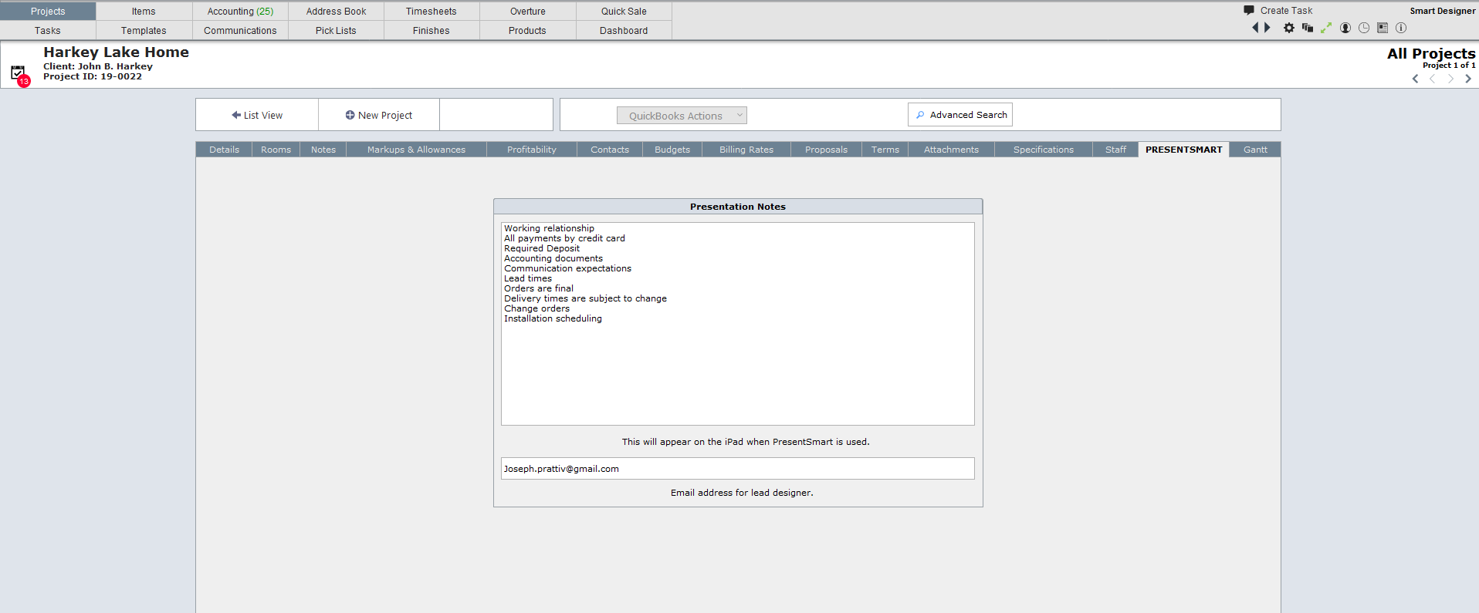The width and height of the screenshot is (1479, 613).
Task: Open the Dashboard module
Action: pyautogui.click(x=624, y=31)
